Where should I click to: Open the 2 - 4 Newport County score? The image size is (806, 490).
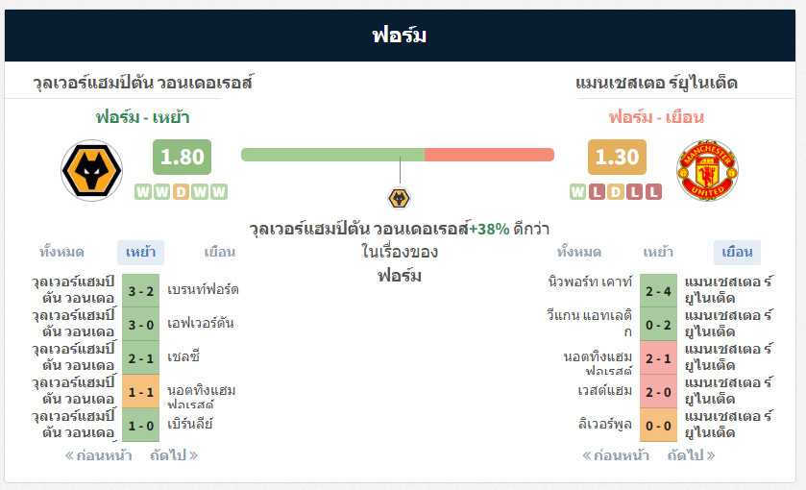tap(658, 291)
